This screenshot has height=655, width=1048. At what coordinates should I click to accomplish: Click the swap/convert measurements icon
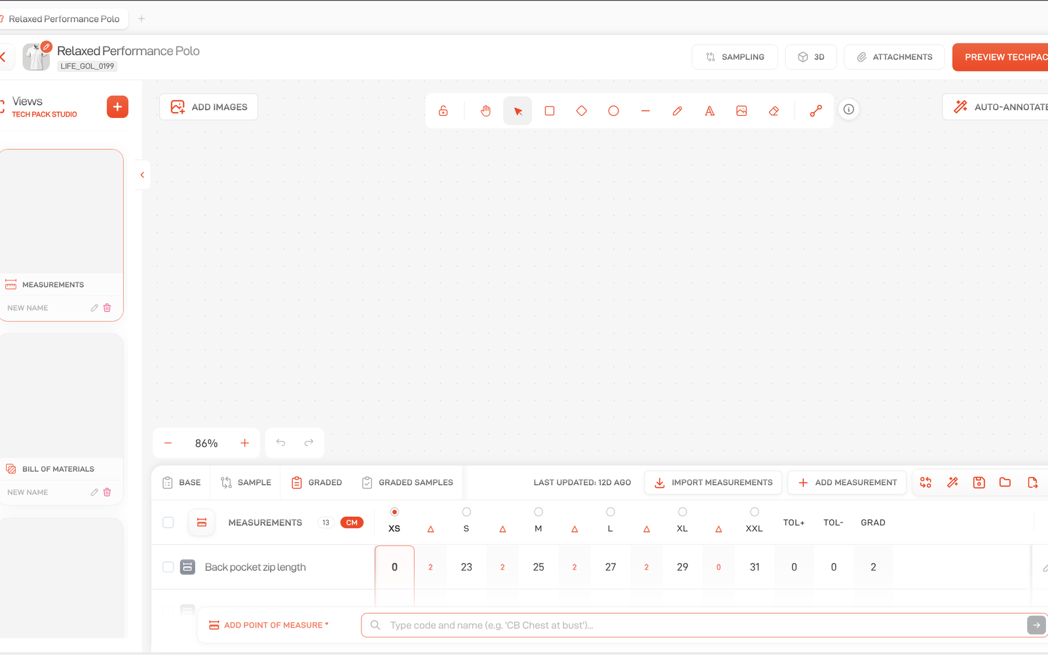(926, 482)
